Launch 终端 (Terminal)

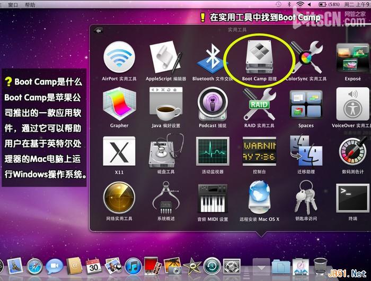(x=352, y=198)
